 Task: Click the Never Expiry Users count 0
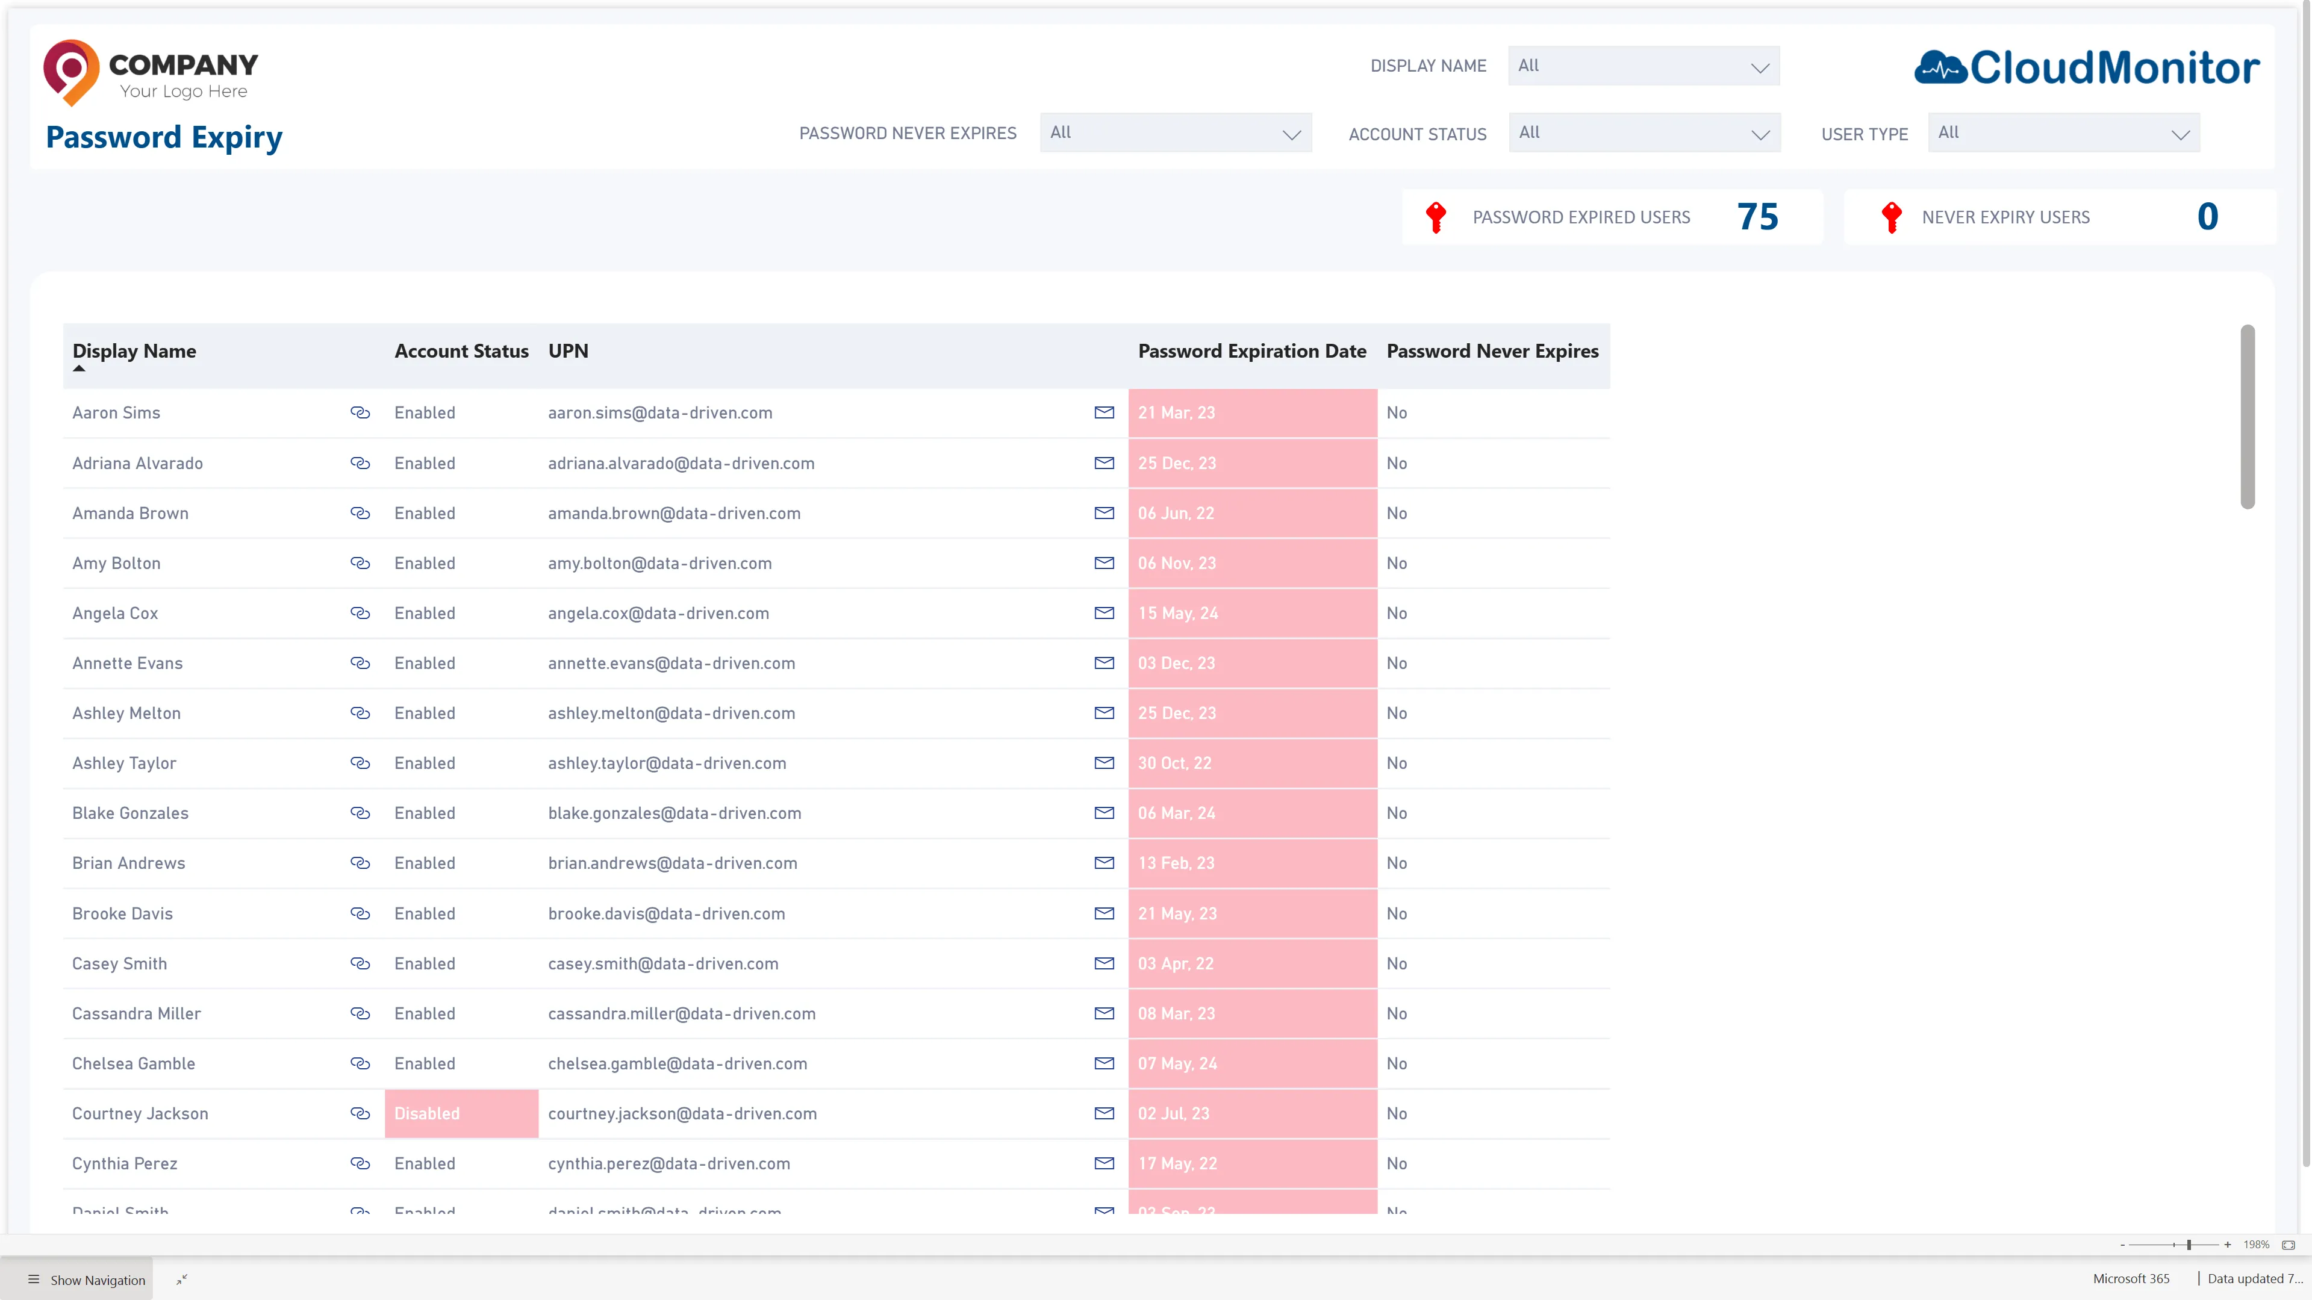(x=2208, y=216)
